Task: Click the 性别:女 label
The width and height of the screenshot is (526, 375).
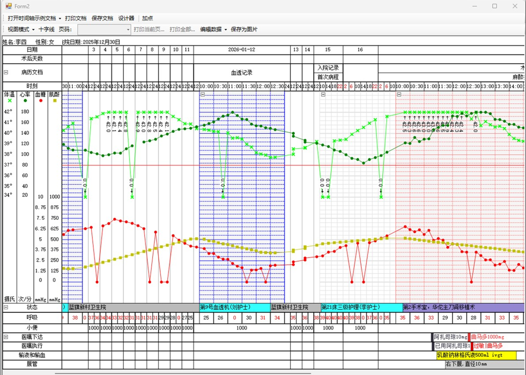Action: 45,42
